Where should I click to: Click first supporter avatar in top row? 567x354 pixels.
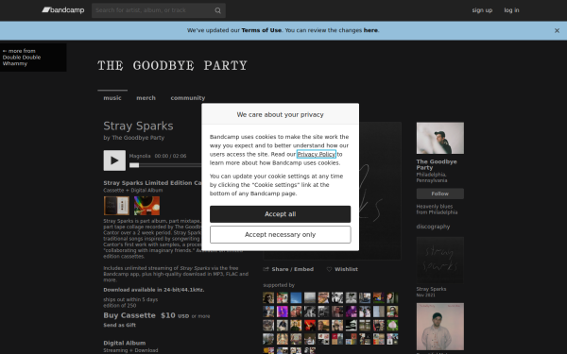[268, 298]
